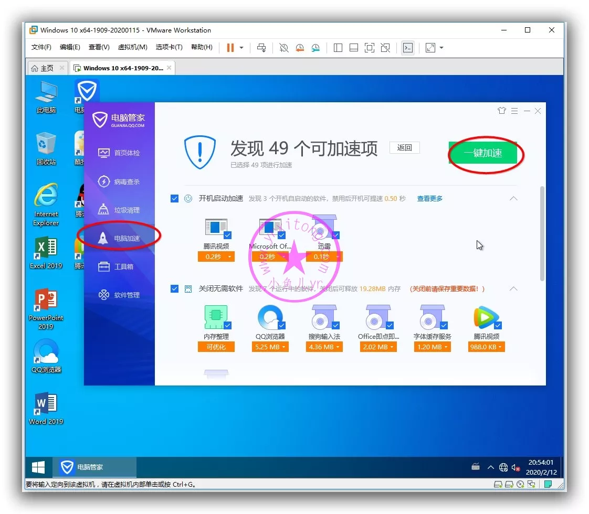This screenshot has width=589, height=514.
Task: Uncheck the 关闭无需软件 section checkbox
Action: pyautogui.click(x=175, y=289)
